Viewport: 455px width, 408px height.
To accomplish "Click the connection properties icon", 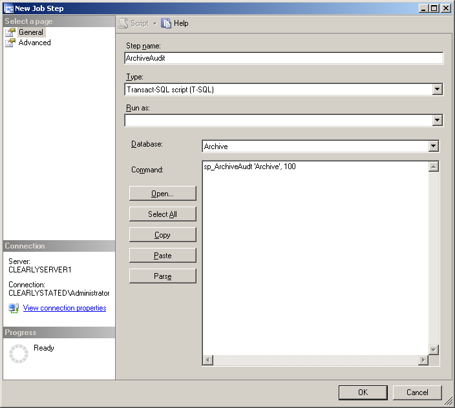I will coord(14,309).
